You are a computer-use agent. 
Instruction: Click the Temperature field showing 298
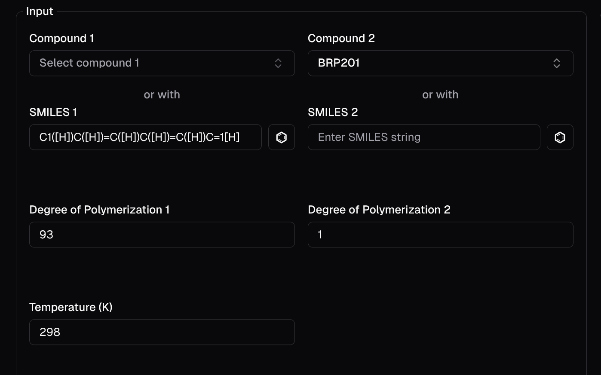(x=162, y=332)
